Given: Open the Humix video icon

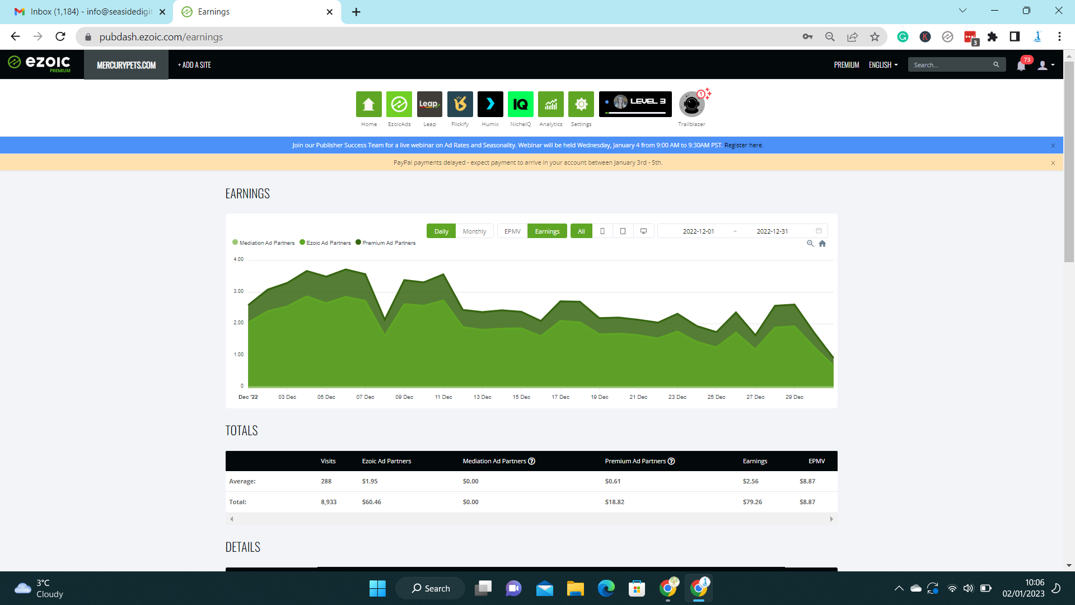Looking at the screenshot, I should 490,104.
